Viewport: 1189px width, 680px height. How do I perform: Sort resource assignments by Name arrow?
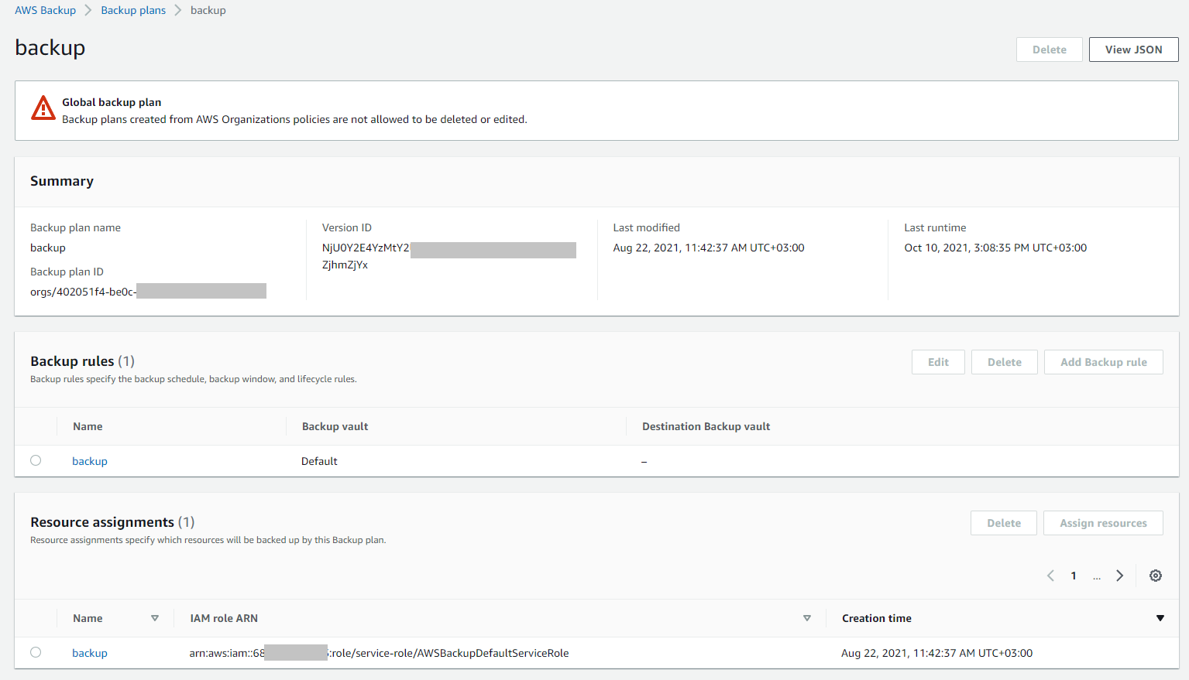(155, 618)
